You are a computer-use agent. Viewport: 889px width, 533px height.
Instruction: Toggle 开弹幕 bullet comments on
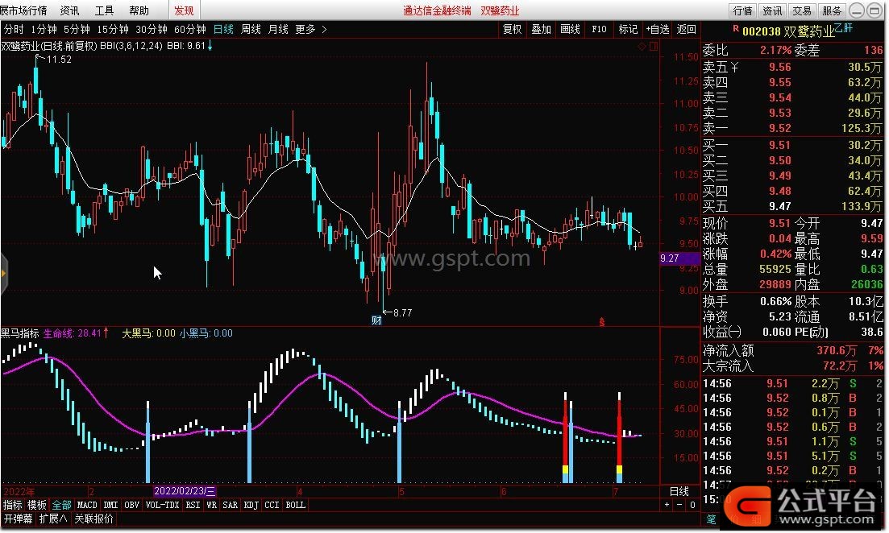[x=19, y=519]
